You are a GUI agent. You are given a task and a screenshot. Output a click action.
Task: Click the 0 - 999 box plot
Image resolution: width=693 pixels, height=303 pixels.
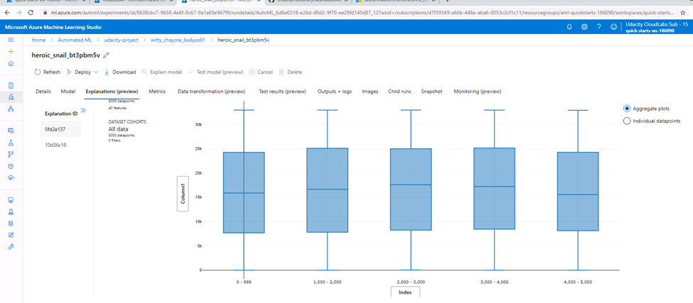click(244, 192)
